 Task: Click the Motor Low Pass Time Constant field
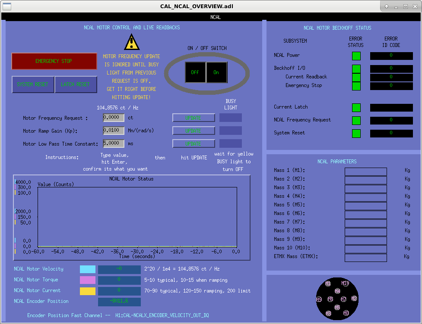coord(114,143)
